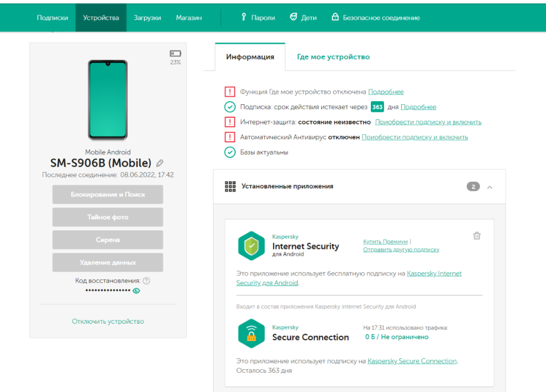Click Отключить устройство
Viewport: 546px width, 392px height.
pos(108,321)
